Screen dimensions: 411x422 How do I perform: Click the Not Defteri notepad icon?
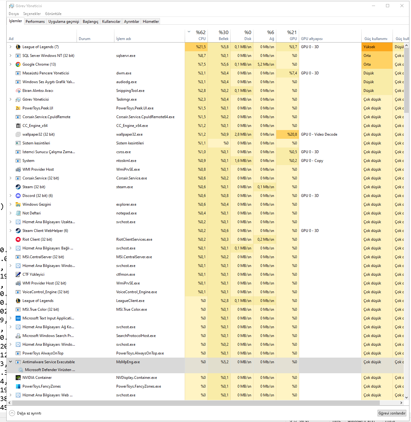(x=18, y=213)
